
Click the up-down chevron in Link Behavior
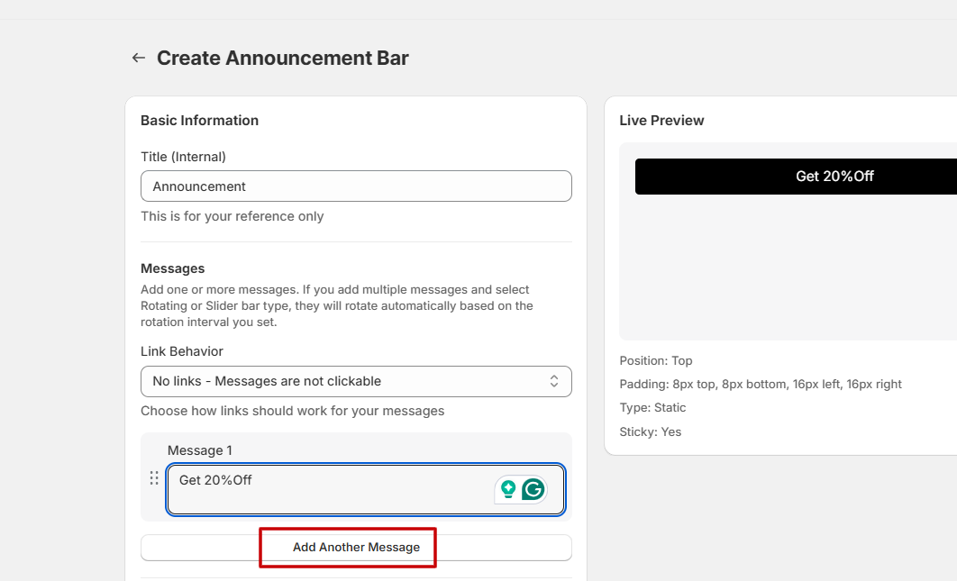point(554,381)
